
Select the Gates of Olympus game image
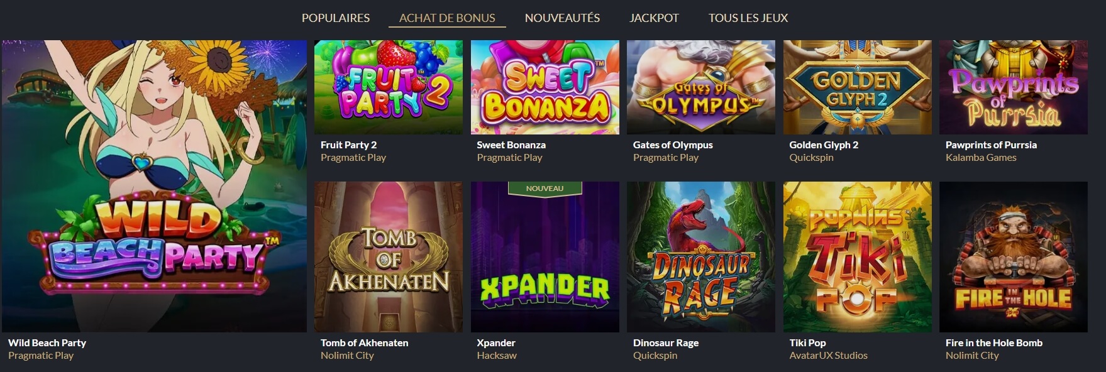coord(700,87)
